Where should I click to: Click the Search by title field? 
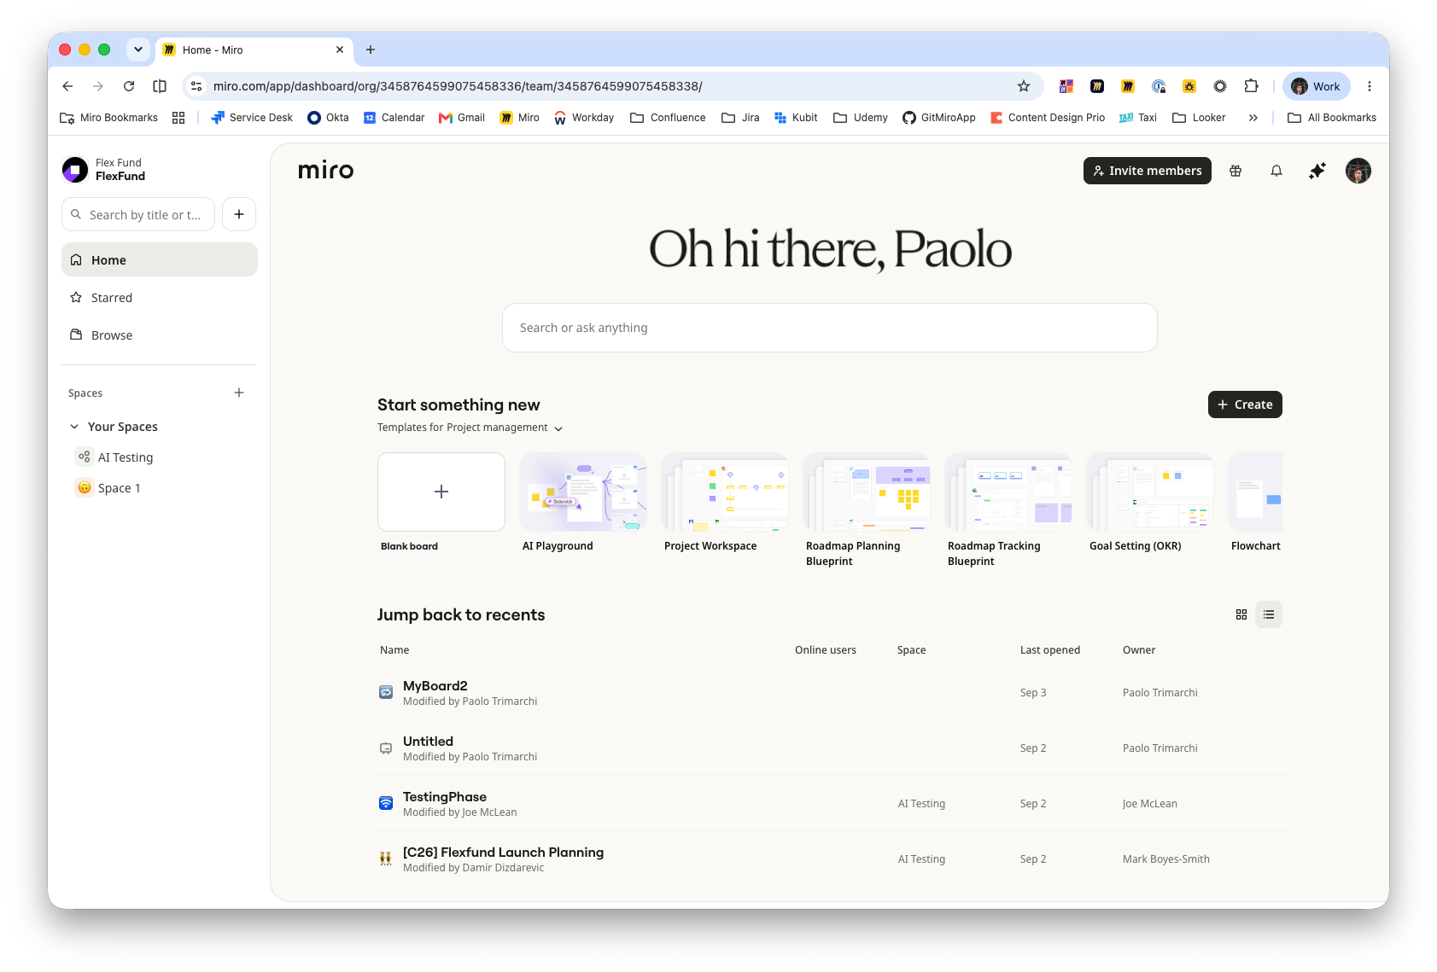click(x=138, y=214)
